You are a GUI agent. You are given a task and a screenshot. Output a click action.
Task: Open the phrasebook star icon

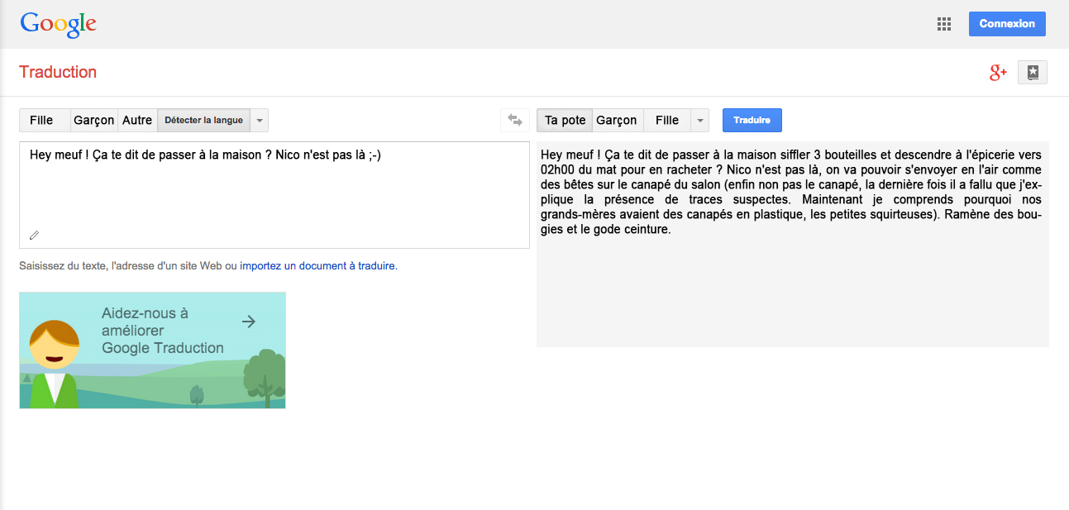[x=1033, y=73]
